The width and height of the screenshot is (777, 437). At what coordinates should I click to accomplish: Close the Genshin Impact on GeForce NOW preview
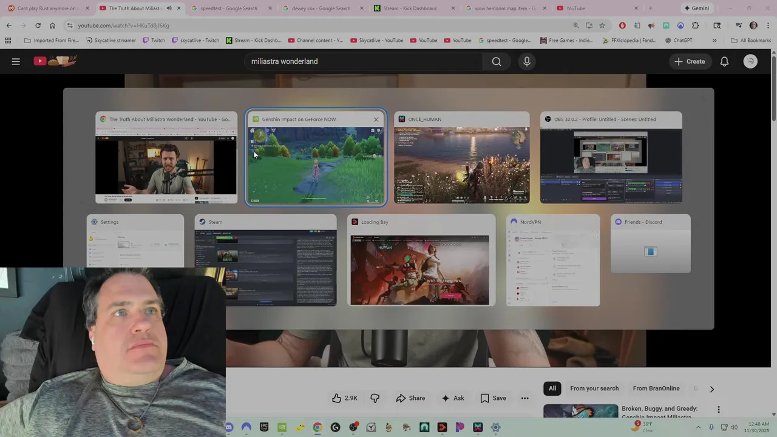point(376,120)
